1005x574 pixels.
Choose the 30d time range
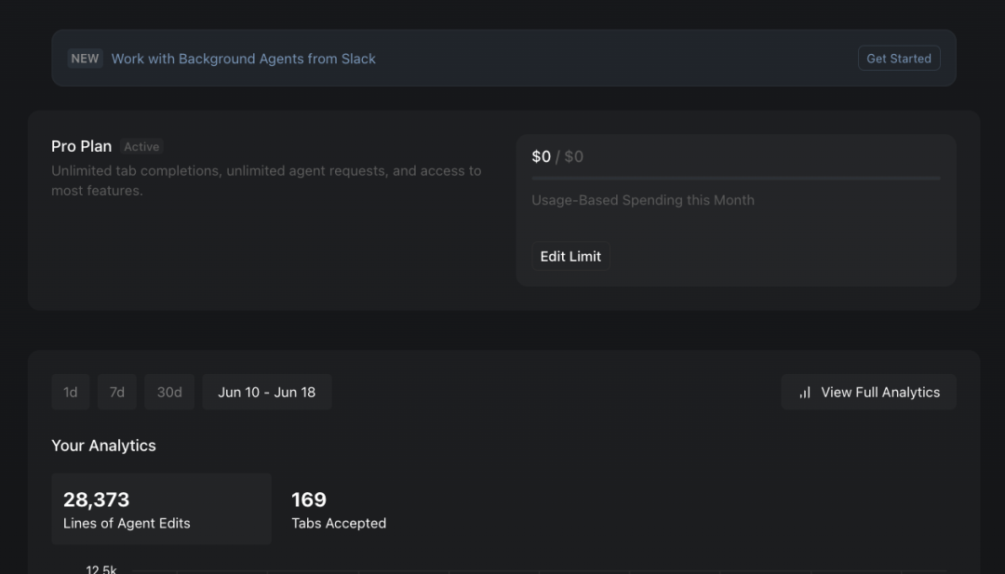169,392
